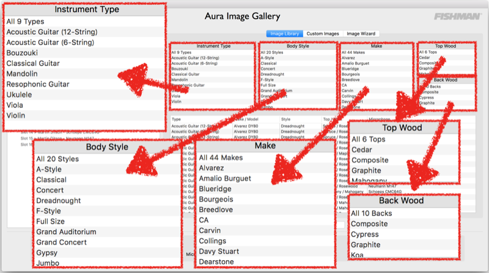Select Amalio Burguet in the small Make list
Viewport: 489px width, 273px height.
tap(355, 63)
